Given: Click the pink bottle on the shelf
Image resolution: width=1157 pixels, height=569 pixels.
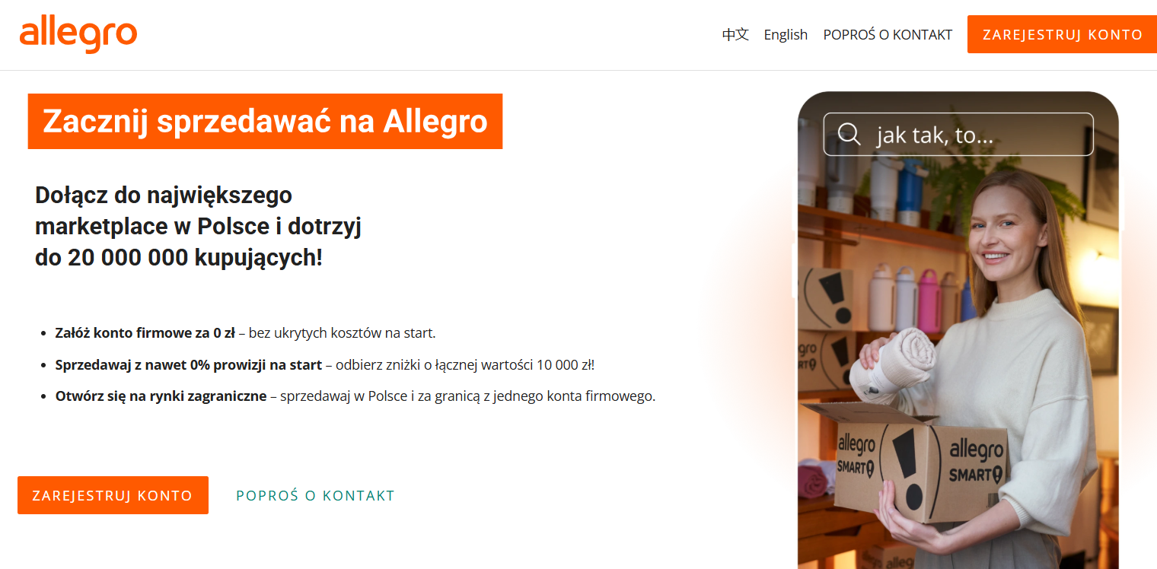Looking at the screenshot, I should click(928, 300).
